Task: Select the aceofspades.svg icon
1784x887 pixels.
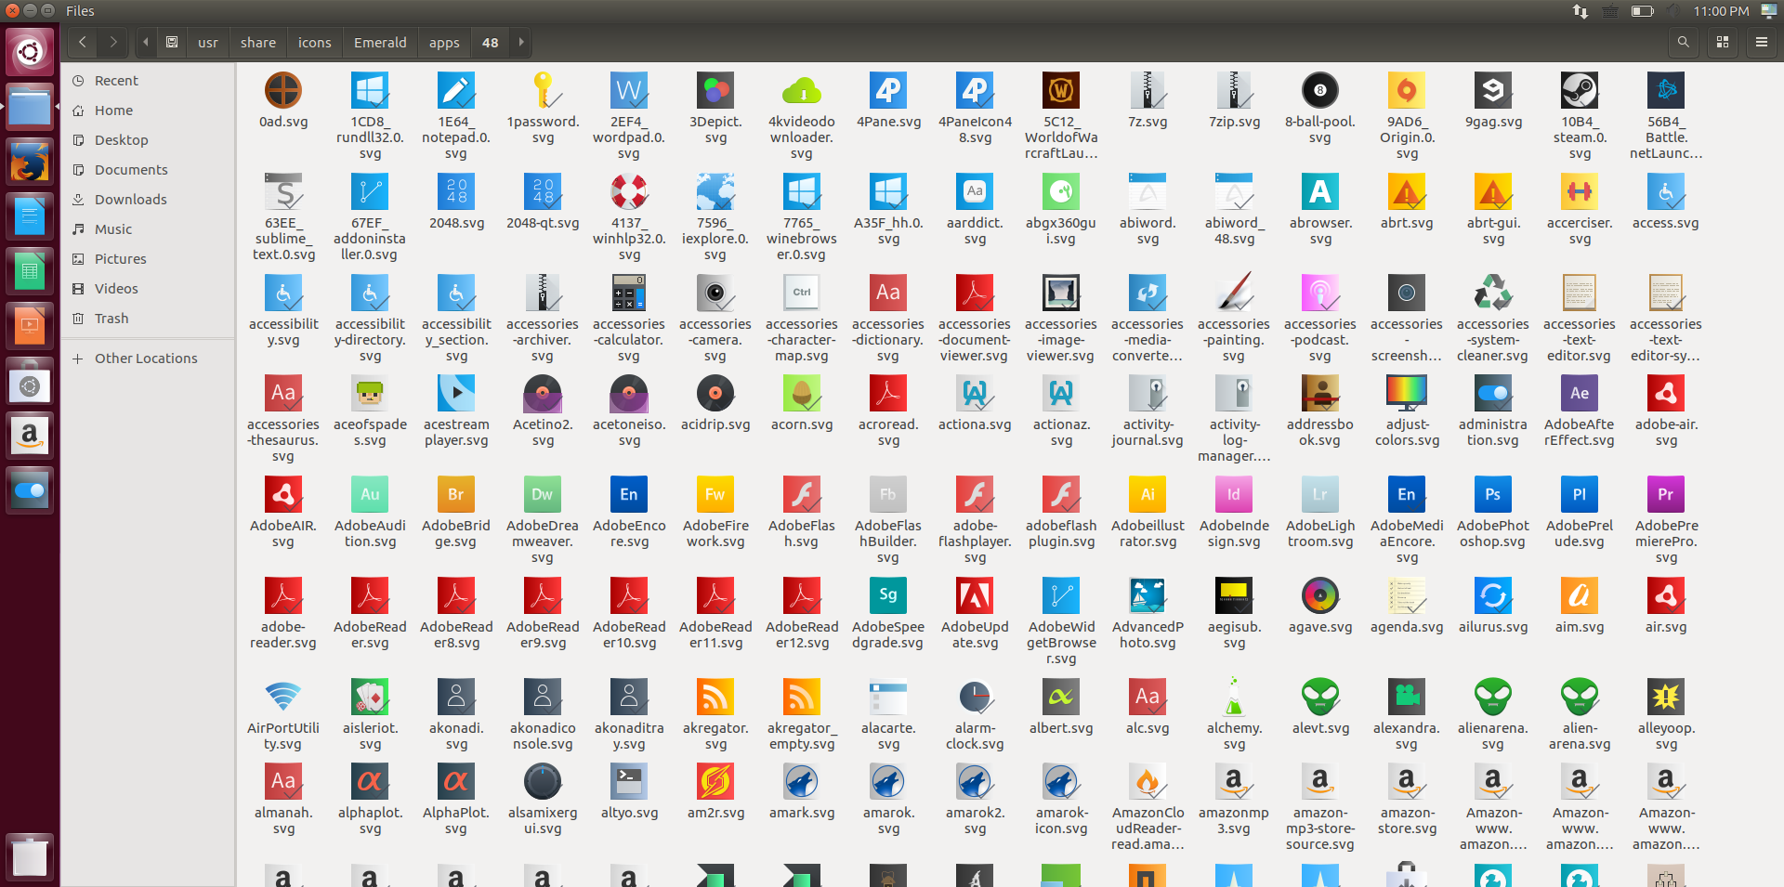Action: (x=370, y=393)
